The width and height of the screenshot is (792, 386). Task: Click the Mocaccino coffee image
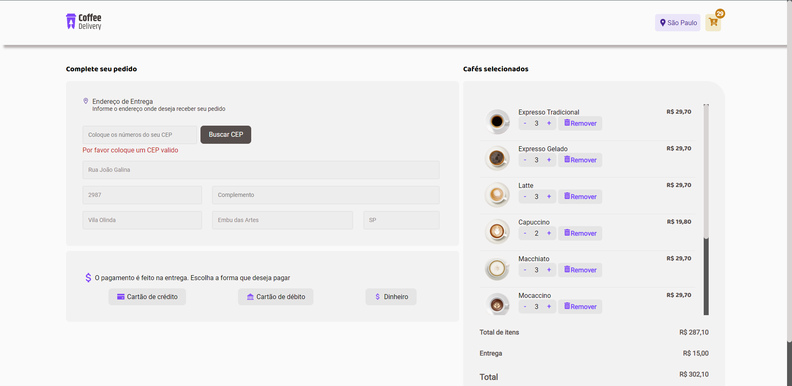click(x=497, y=304)
